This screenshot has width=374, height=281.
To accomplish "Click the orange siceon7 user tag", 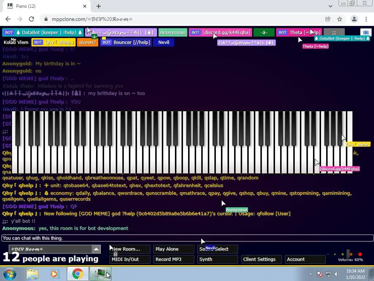I will point(88,42).
